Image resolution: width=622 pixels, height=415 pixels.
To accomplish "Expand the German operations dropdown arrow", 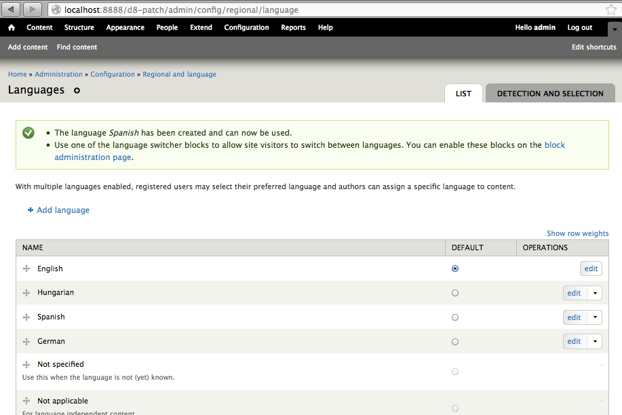I will pos(595,341).
